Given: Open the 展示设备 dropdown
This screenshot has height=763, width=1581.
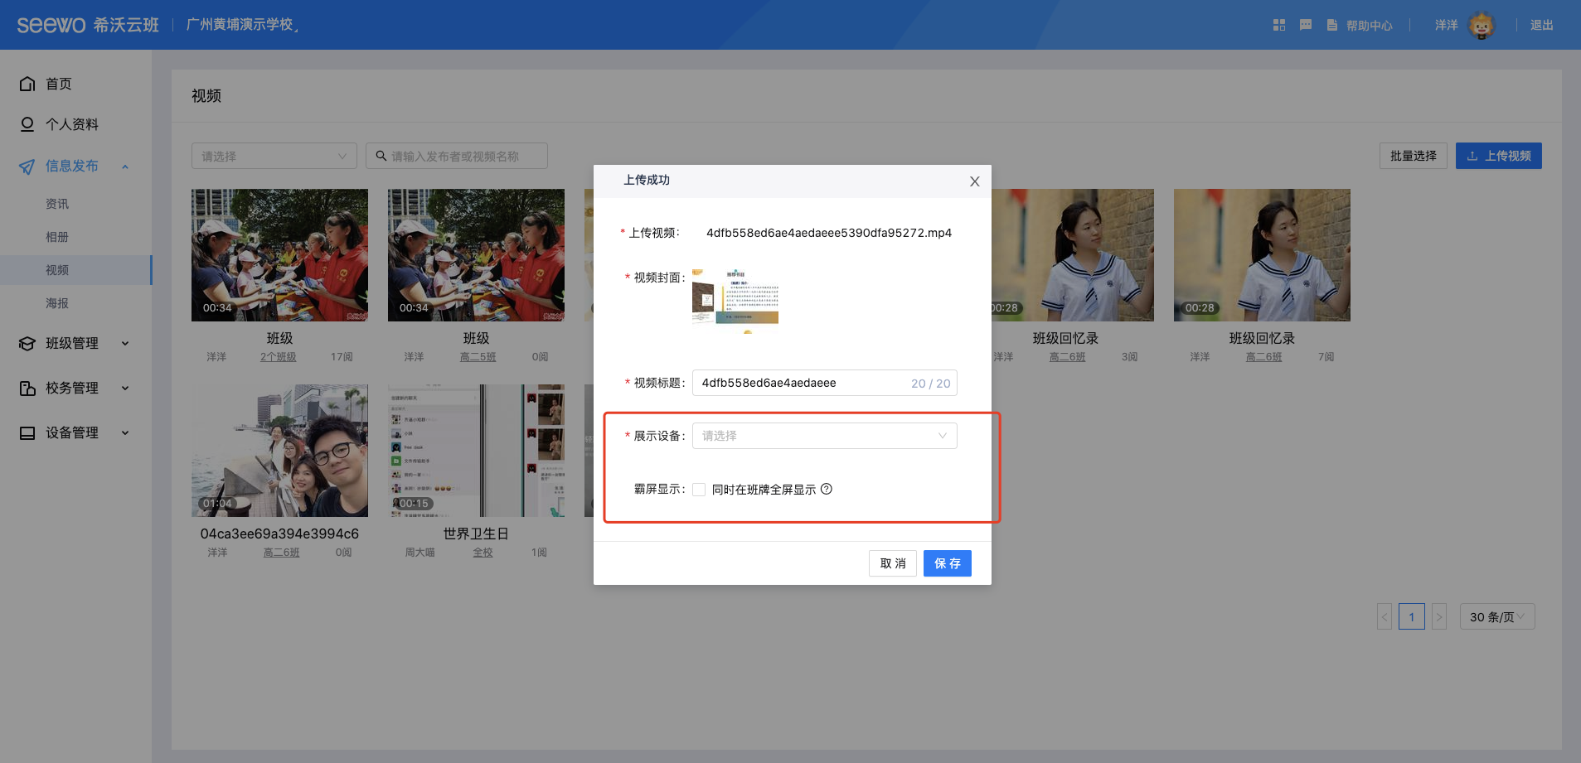Looking at the screenshot, I should (824, 436).
